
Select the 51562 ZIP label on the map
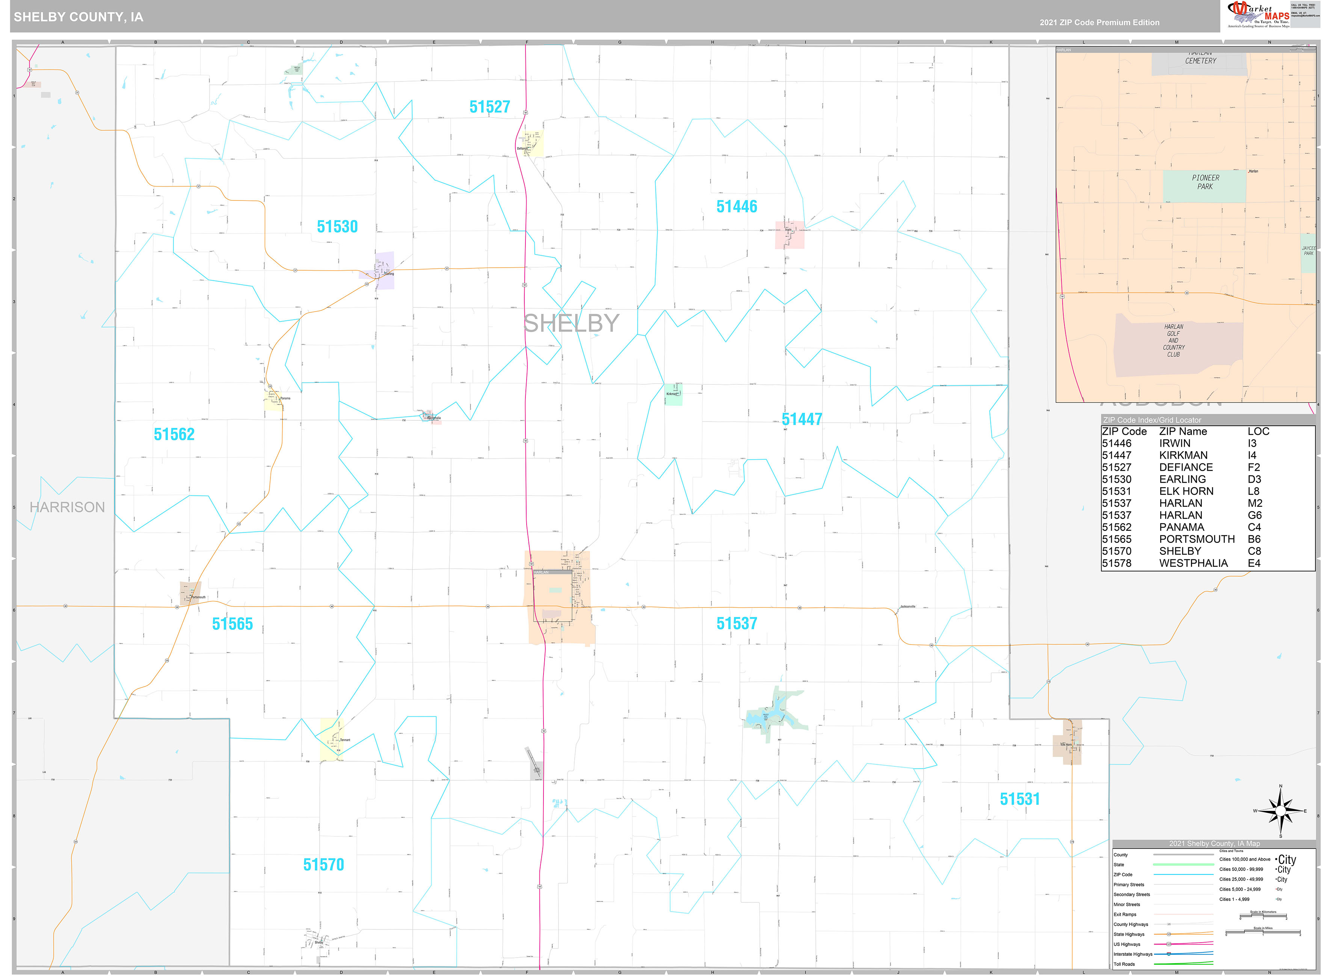coord(174,434)
